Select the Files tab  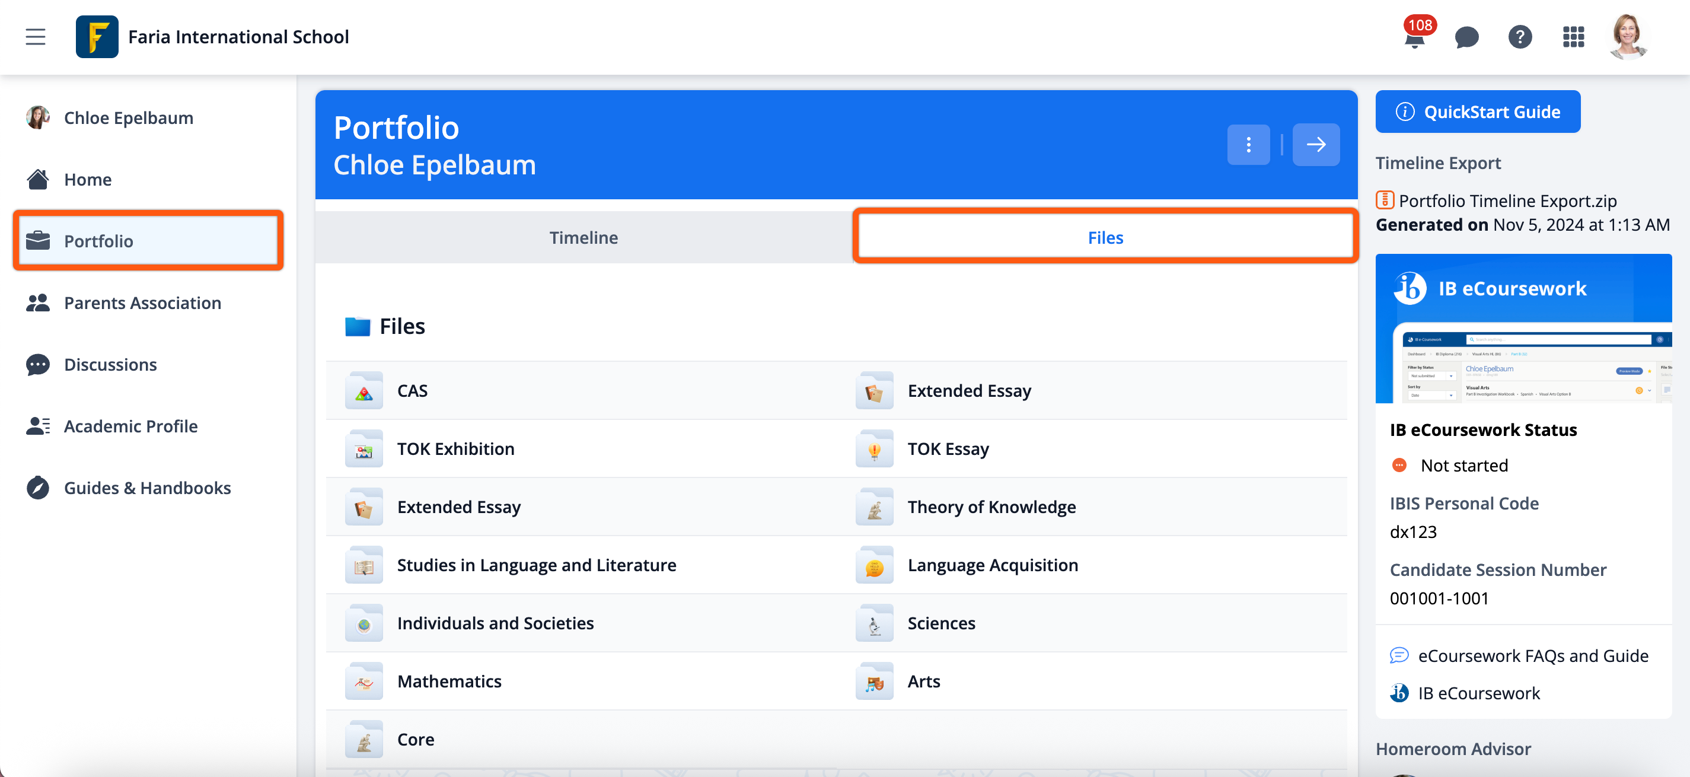click(x=1105, y=238)
